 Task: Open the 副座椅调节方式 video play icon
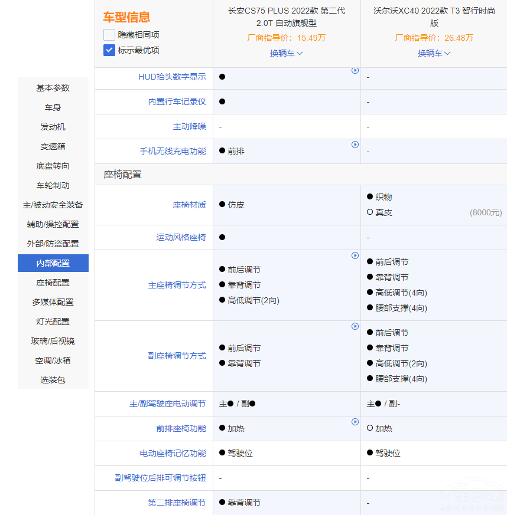point(355,326)
